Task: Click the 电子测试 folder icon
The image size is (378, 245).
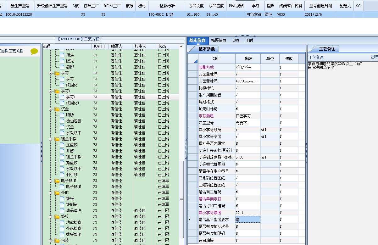Action: click(57, 181)
